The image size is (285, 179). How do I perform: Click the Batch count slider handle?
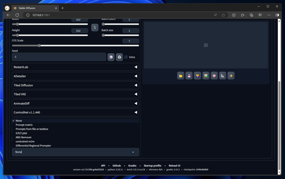(x=103, y=24)
